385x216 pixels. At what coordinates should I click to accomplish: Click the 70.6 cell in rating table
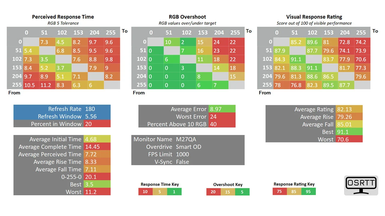click(x=362, y=59)
